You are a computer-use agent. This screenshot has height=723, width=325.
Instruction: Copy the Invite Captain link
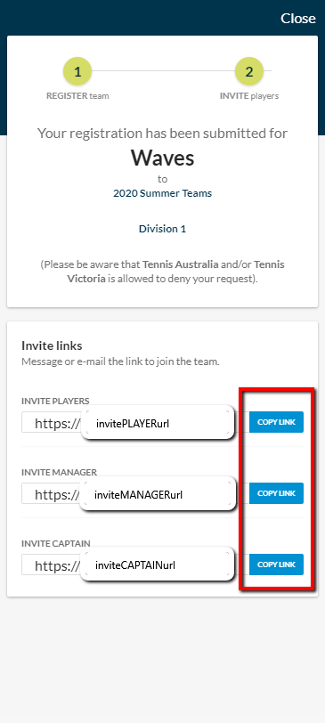[x=277, y=565]
